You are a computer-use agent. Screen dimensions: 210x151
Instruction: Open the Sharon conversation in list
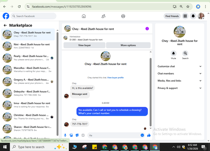click(x=28, y=128)
